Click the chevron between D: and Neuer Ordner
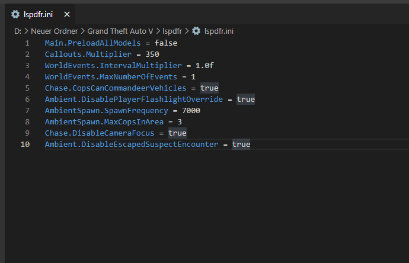 (26, 30)
